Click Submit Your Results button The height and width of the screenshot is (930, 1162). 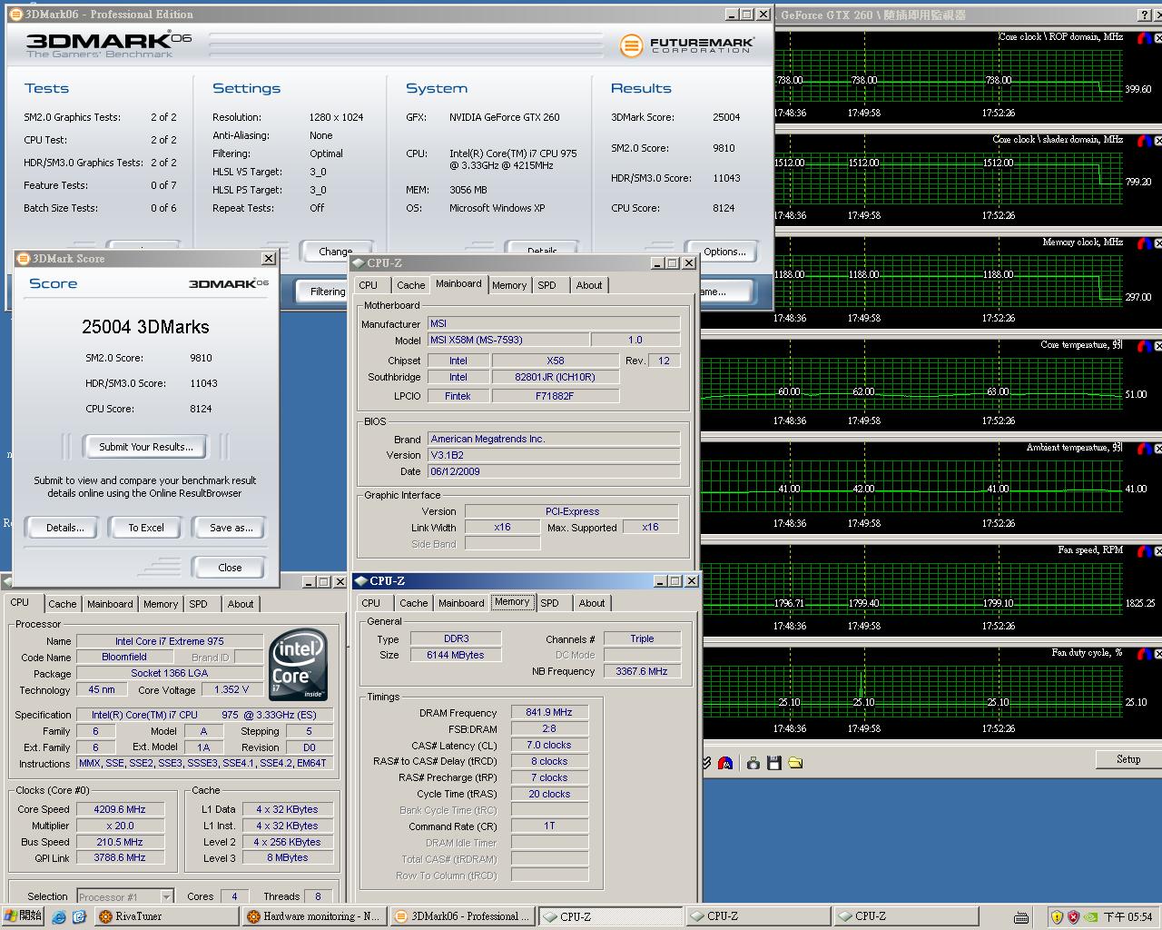click(x=146, y=447)
